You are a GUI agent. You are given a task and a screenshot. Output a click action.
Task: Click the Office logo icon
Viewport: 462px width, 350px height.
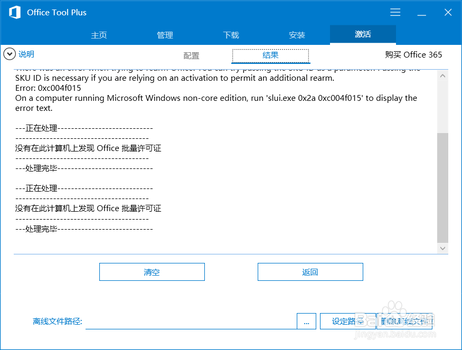pos(14,12)
